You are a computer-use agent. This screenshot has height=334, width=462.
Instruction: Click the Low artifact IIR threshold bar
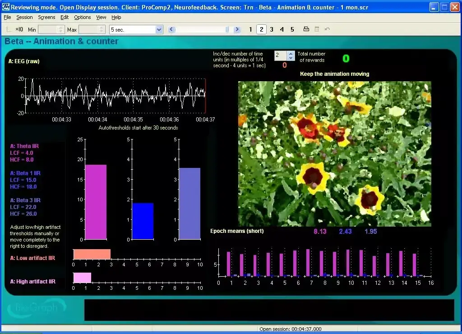click(92, 254)
